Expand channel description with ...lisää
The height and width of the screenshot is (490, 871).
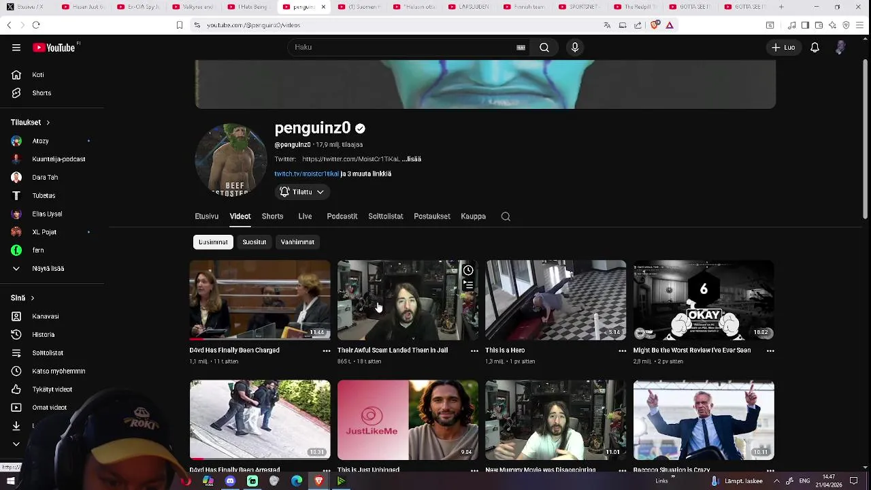[x=412, y=159]
